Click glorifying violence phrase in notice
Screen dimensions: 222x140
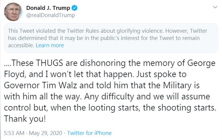point(140,31)
